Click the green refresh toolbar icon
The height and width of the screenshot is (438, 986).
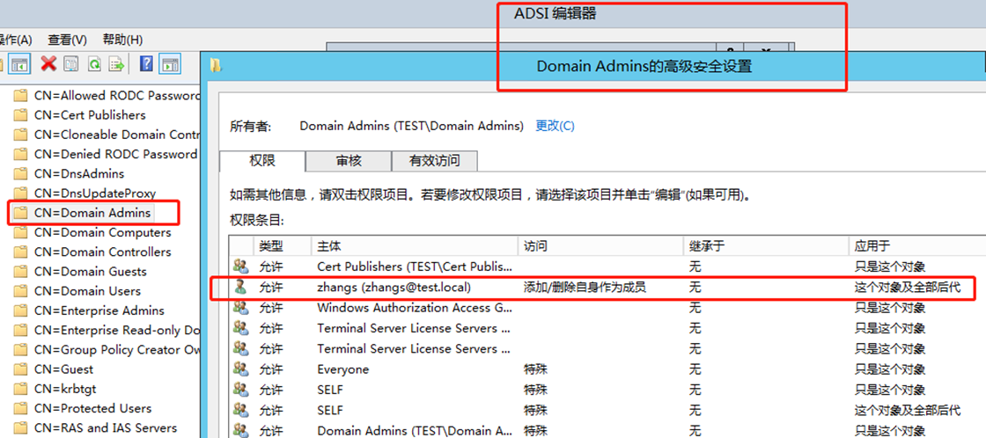[94, 63]
